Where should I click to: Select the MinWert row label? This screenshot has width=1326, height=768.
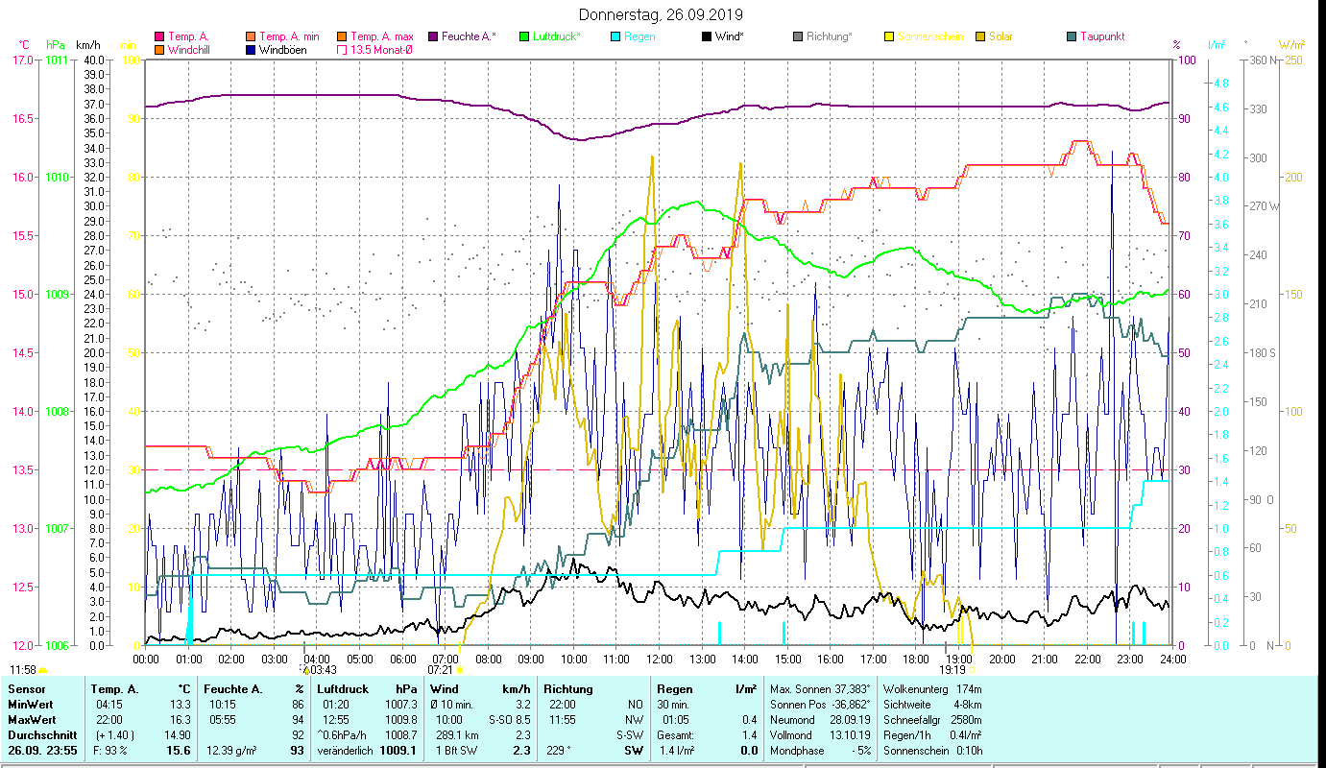click(33, 705)
